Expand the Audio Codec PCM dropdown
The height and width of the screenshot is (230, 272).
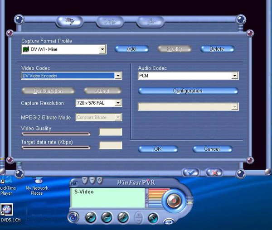pos(235,76)
